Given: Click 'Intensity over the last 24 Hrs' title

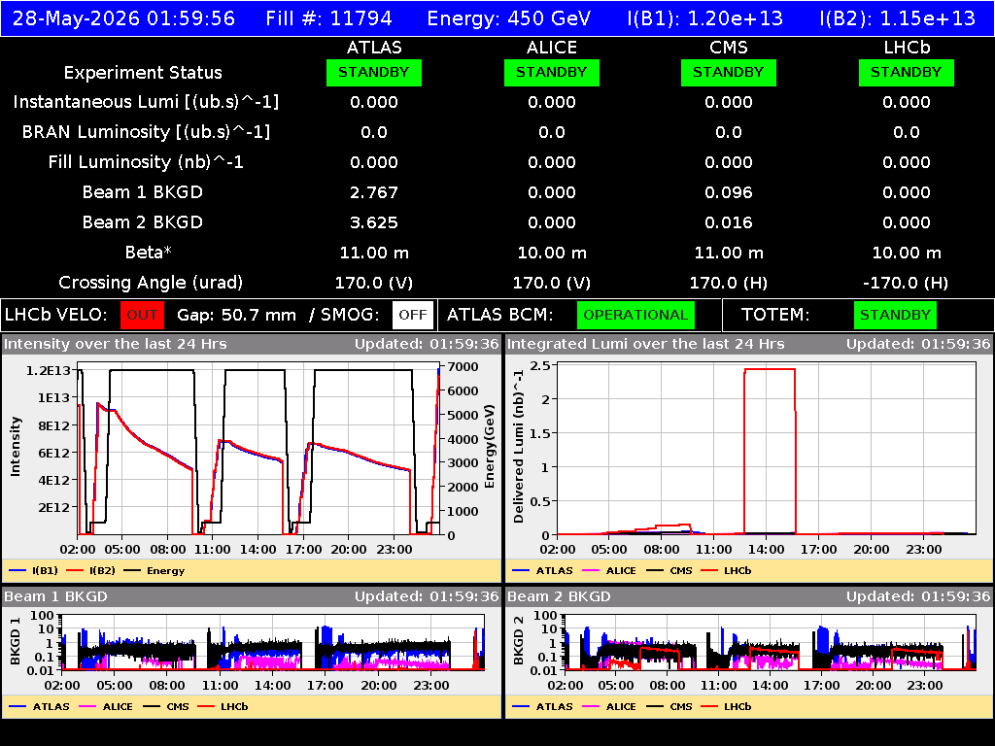Looking at the screenshot, I should [115, 345].
